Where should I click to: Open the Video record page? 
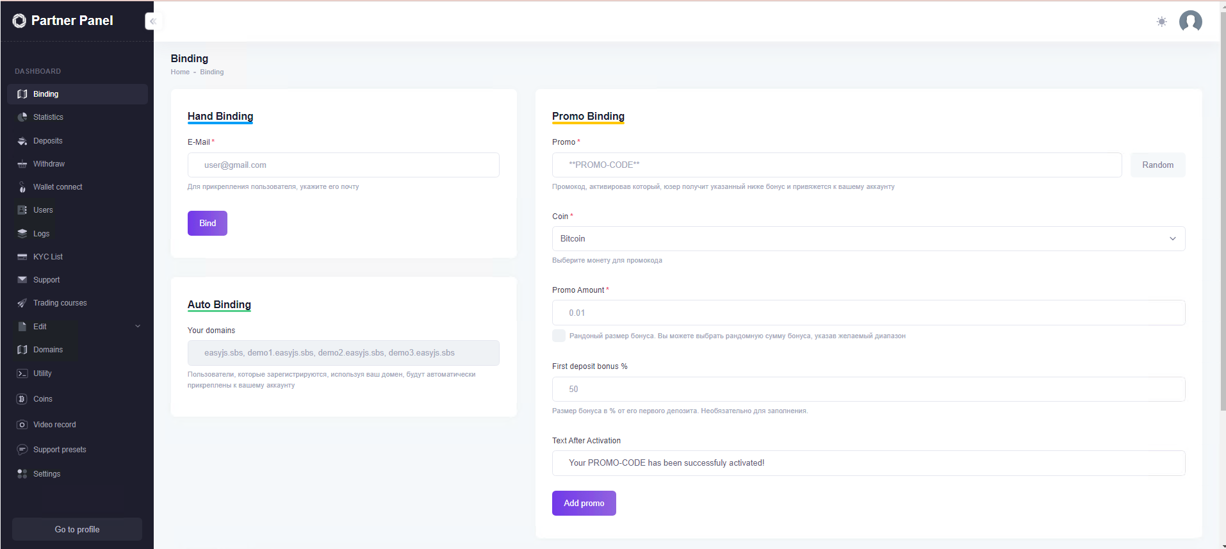(x=54, y=425)
